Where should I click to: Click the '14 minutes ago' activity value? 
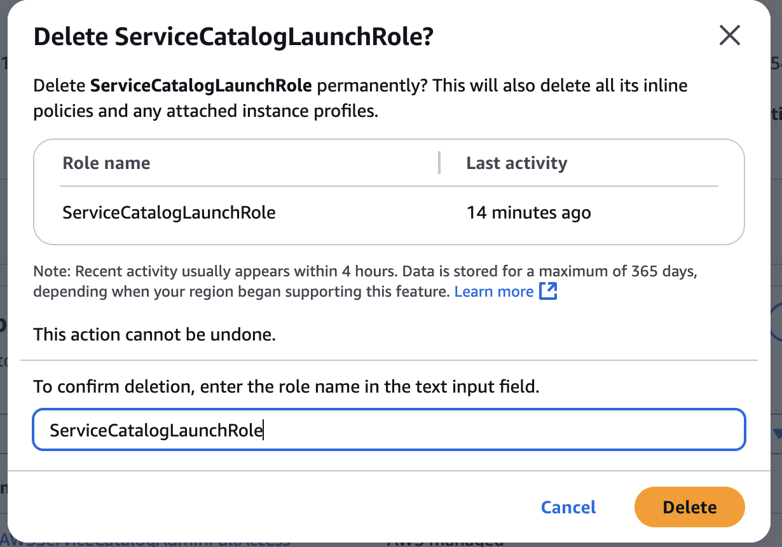528,212
